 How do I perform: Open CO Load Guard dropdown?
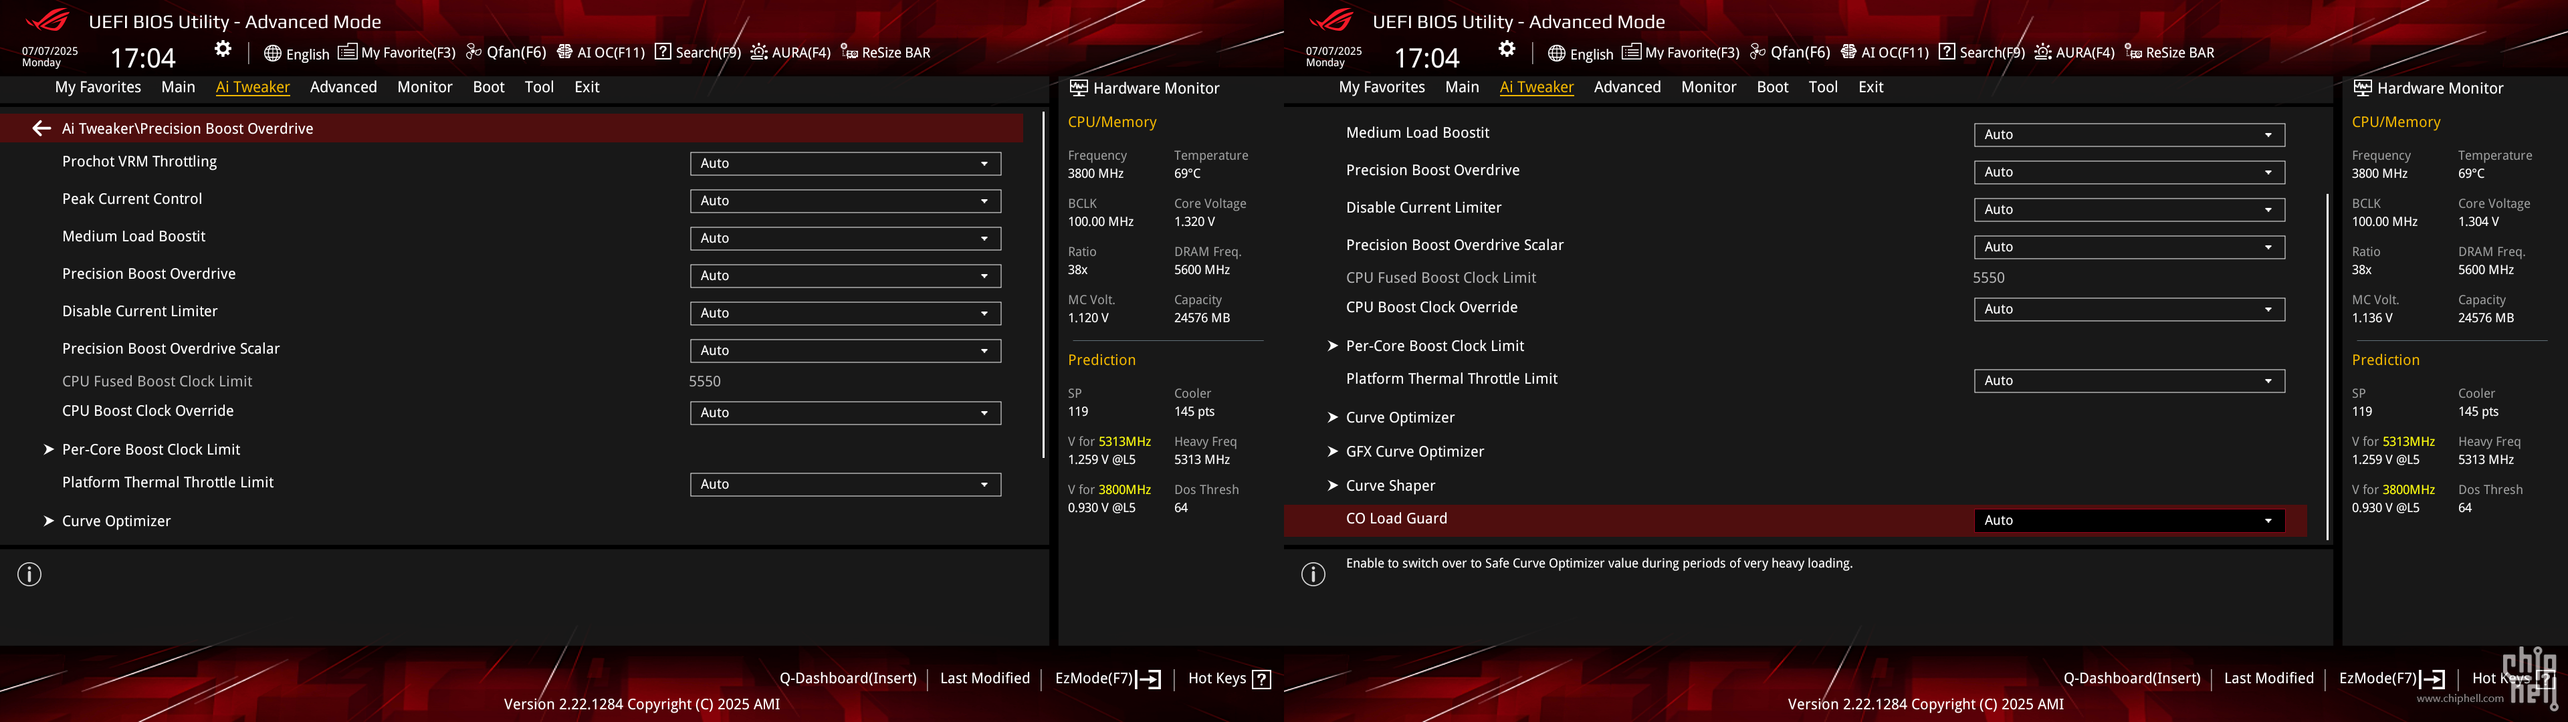2129,521
